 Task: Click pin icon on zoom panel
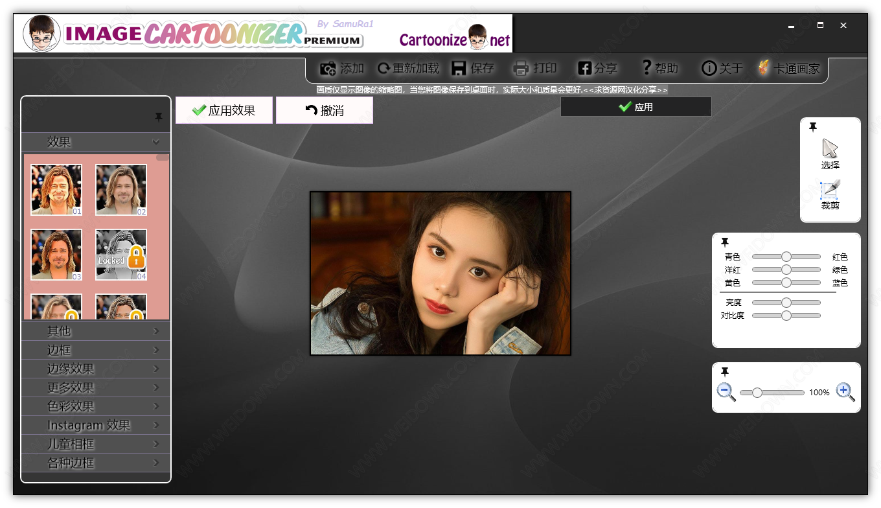pos(725,372)
